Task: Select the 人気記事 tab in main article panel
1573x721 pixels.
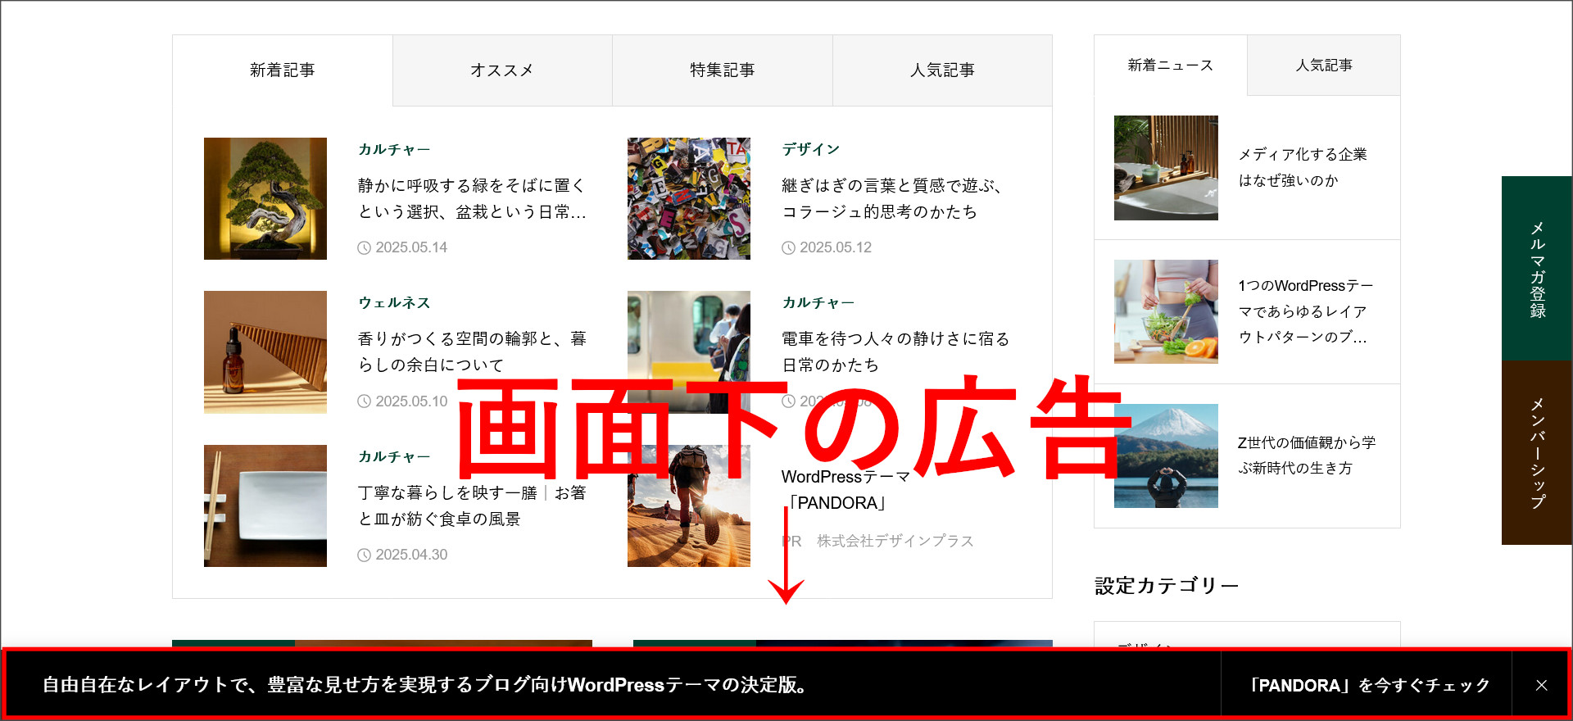Action: coord(942,70)
